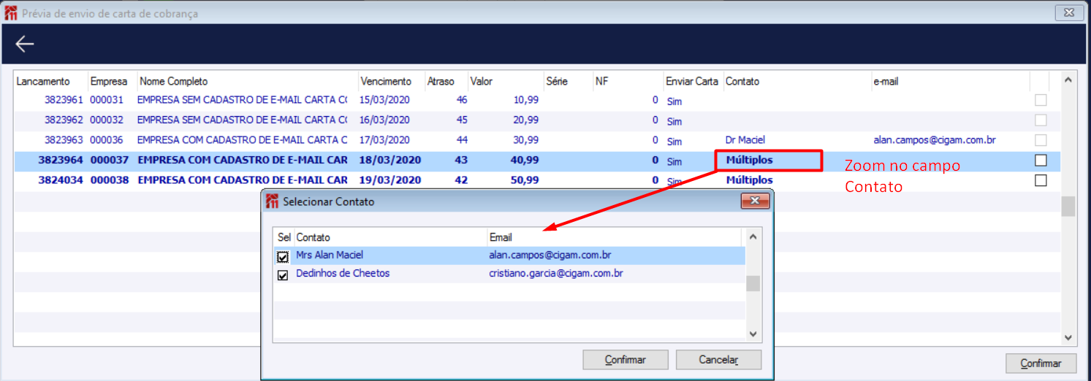Select the Dedinhos de Cheetos contact name
The image size is (1091, 381).
(x=343, y=274)
